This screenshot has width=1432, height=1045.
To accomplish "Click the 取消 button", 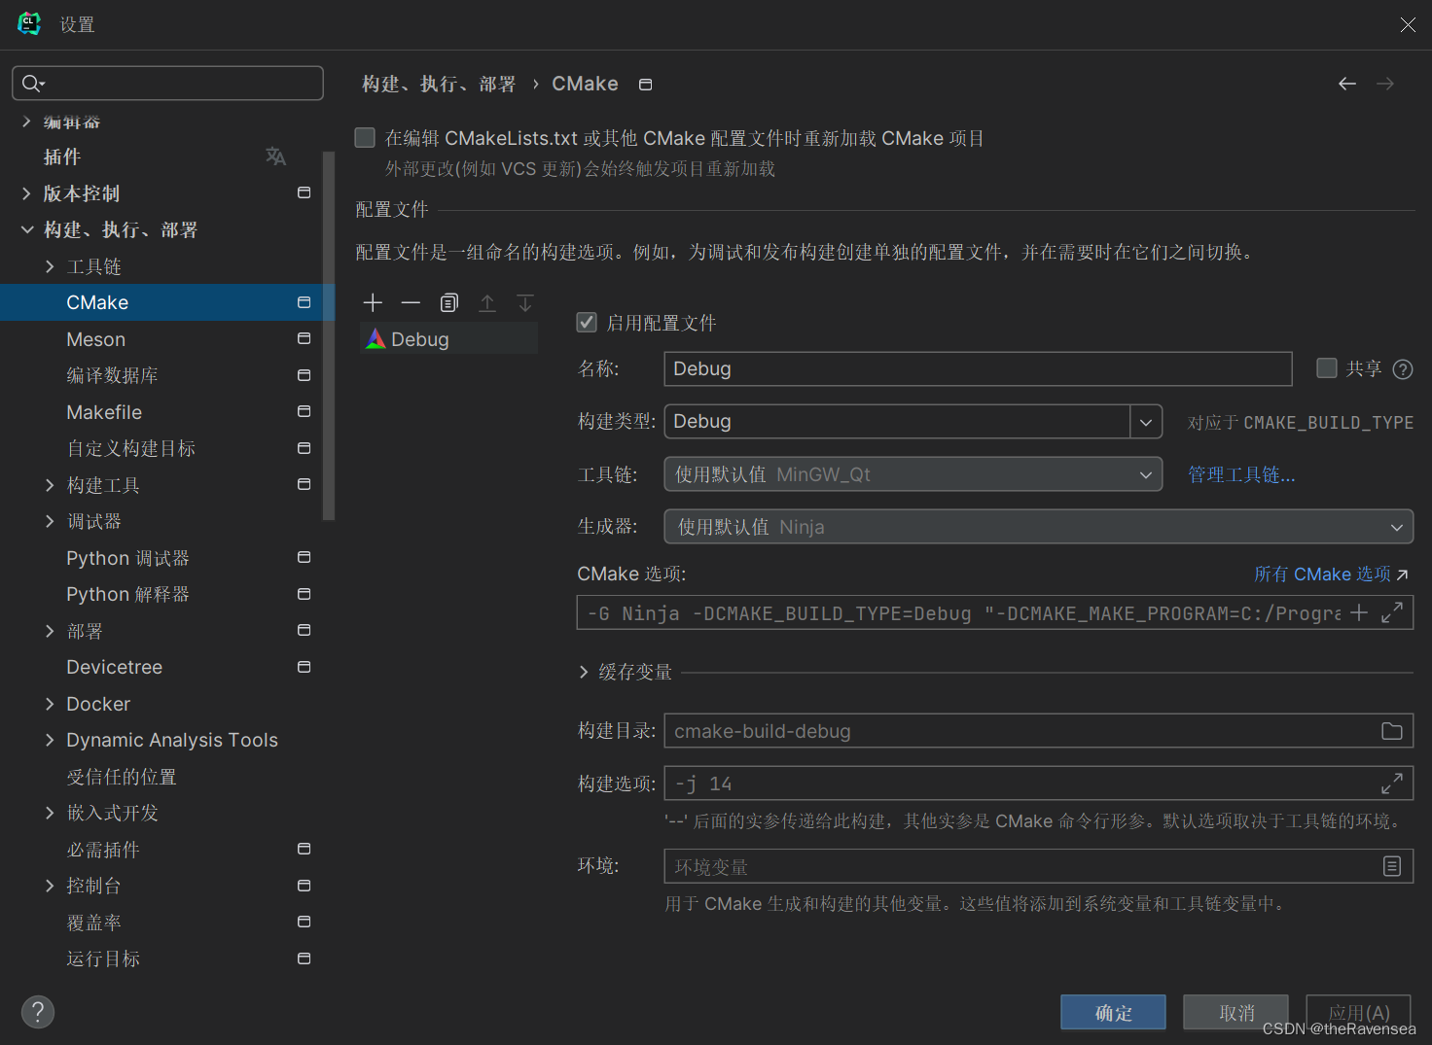I will [1235, 1012].
